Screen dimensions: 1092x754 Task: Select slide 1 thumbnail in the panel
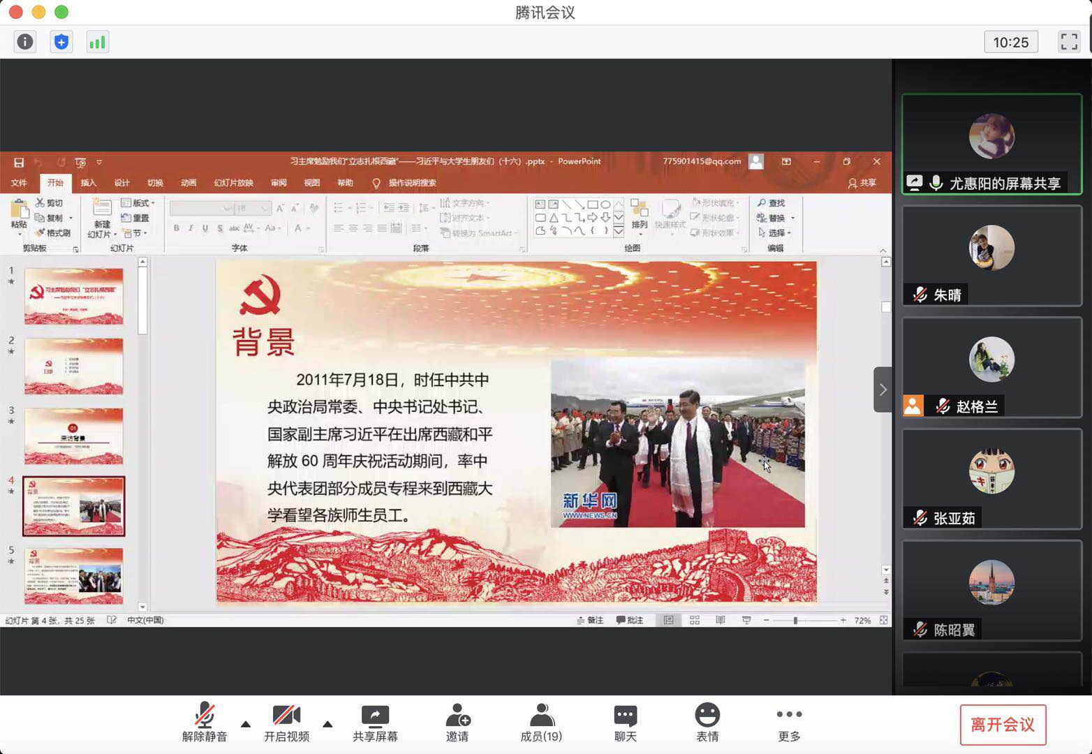74,296
